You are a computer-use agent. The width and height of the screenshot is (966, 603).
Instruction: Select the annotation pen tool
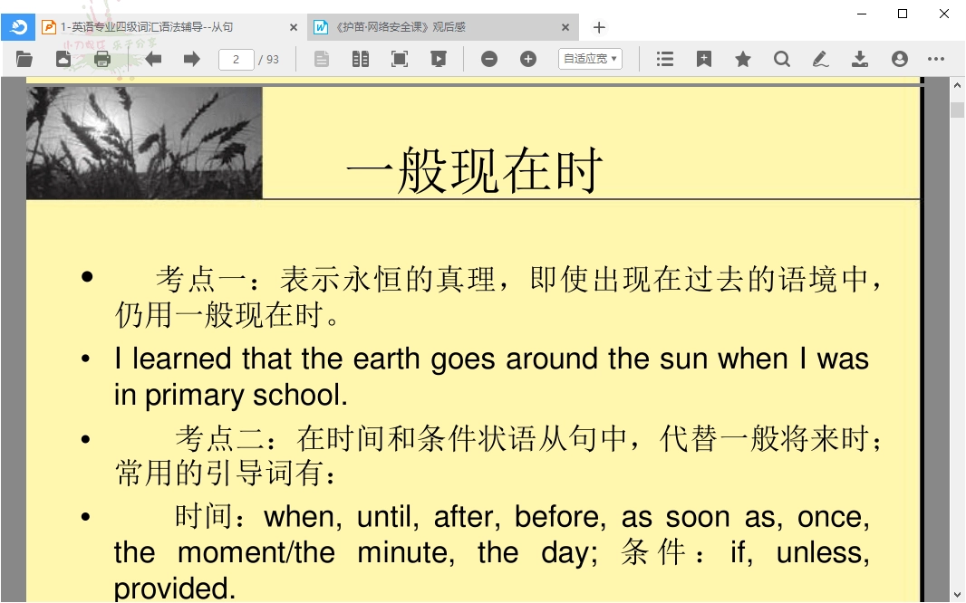819,58
